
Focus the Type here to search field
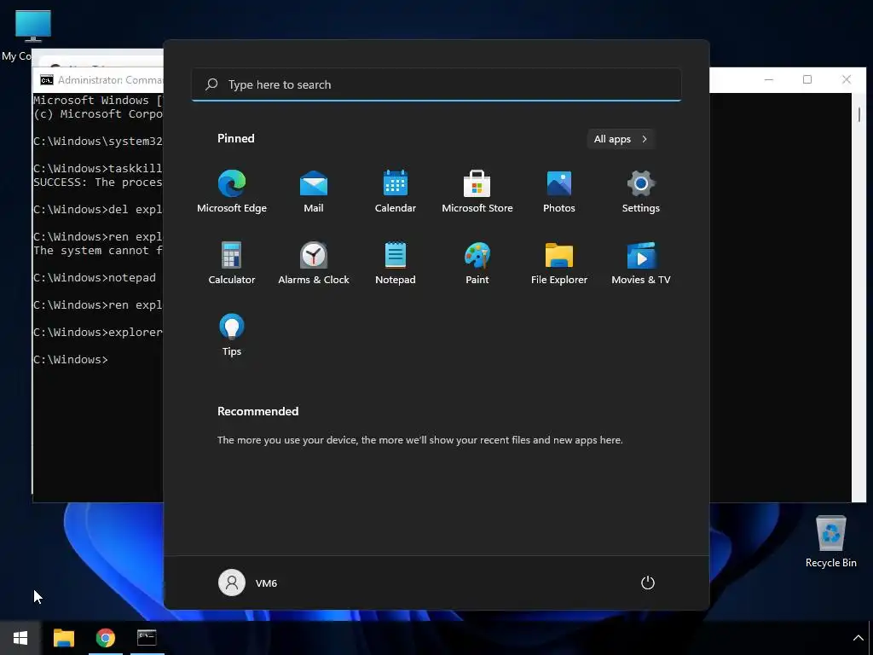coord(436,84)
